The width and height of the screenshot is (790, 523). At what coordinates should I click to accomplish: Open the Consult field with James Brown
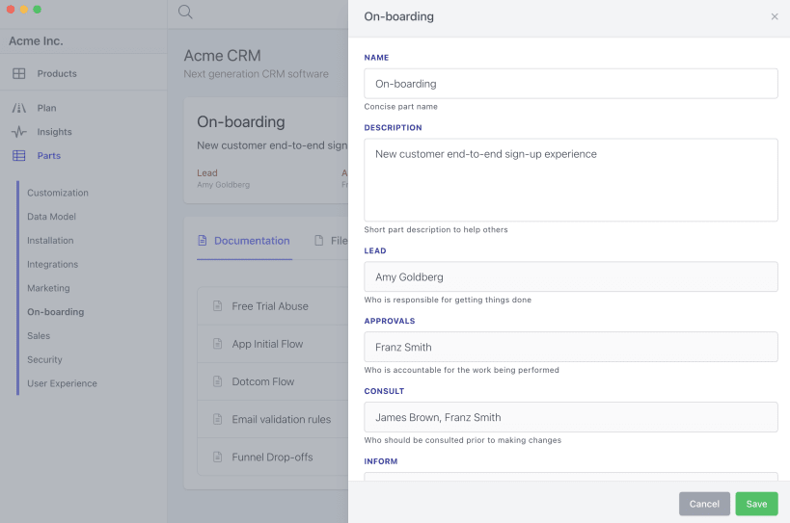point(571,417)
